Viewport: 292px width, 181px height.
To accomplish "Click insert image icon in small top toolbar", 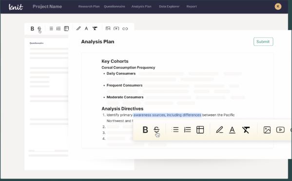I will click(x=108, y=28).
